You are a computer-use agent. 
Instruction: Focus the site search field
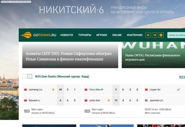(x=176, y=35)
